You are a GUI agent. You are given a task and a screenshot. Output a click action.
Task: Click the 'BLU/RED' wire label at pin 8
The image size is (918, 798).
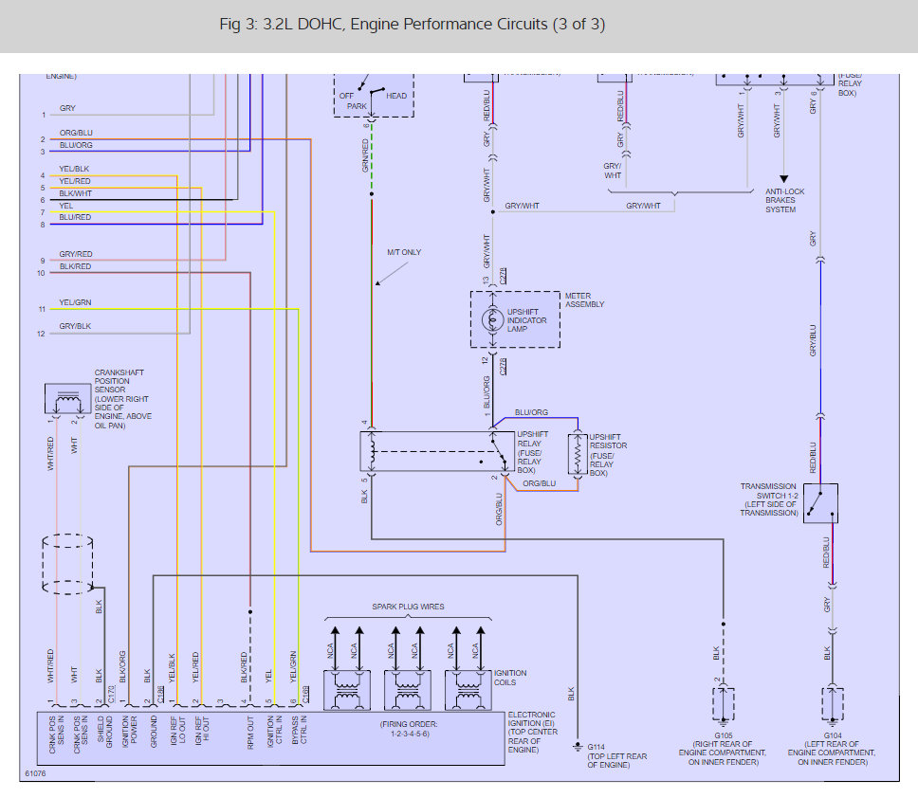pos(75,217)
